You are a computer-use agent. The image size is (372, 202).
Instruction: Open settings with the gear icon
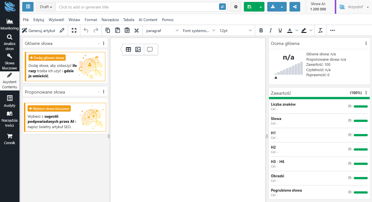point(236,7)
